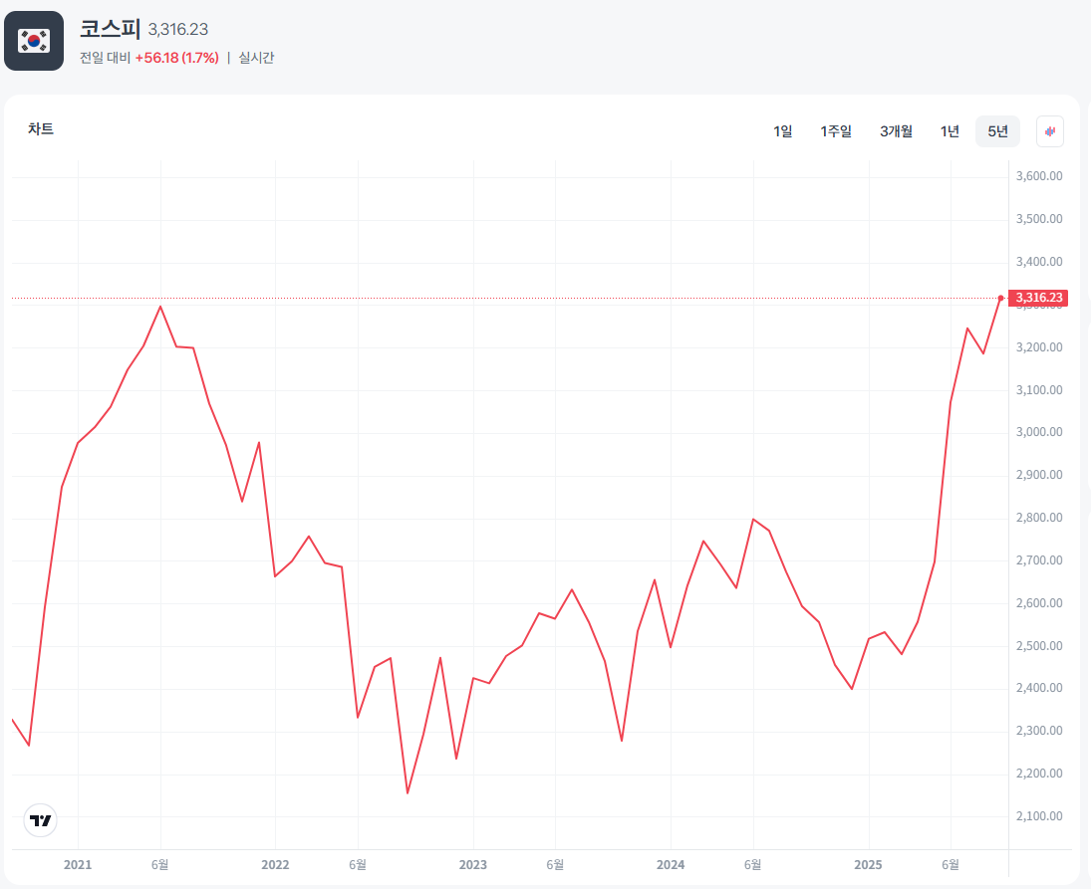Switch to candlestick chart view
1091x889 pixels.
click(1050, 131)
